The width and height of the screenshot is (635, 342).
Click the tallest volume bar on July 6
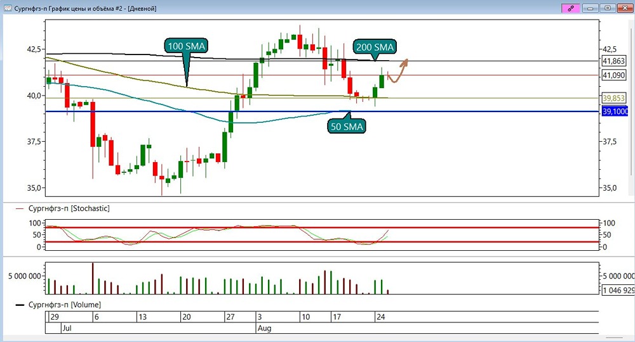click(x=93, y=278)
